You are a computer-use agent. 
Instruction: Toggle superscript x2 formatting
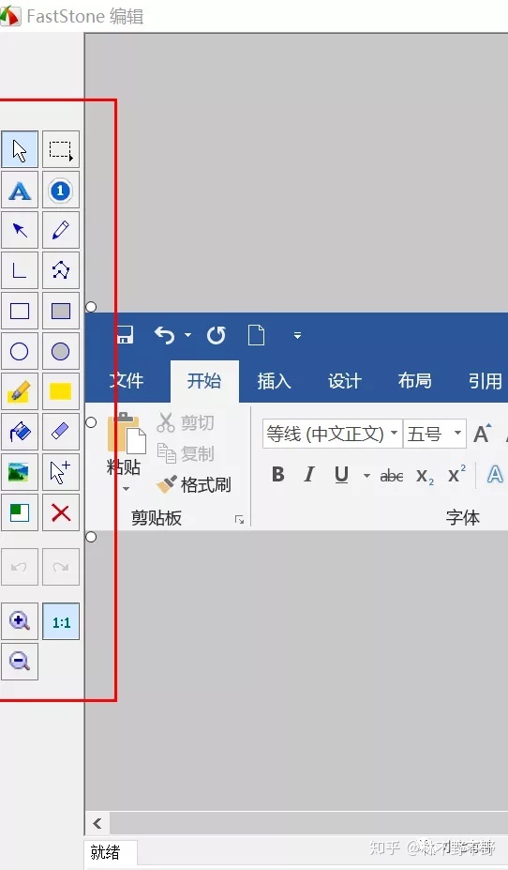(x=456, y=474)
